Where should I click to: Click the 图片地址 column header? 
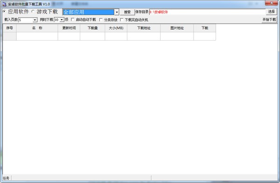tap(177, 28)
